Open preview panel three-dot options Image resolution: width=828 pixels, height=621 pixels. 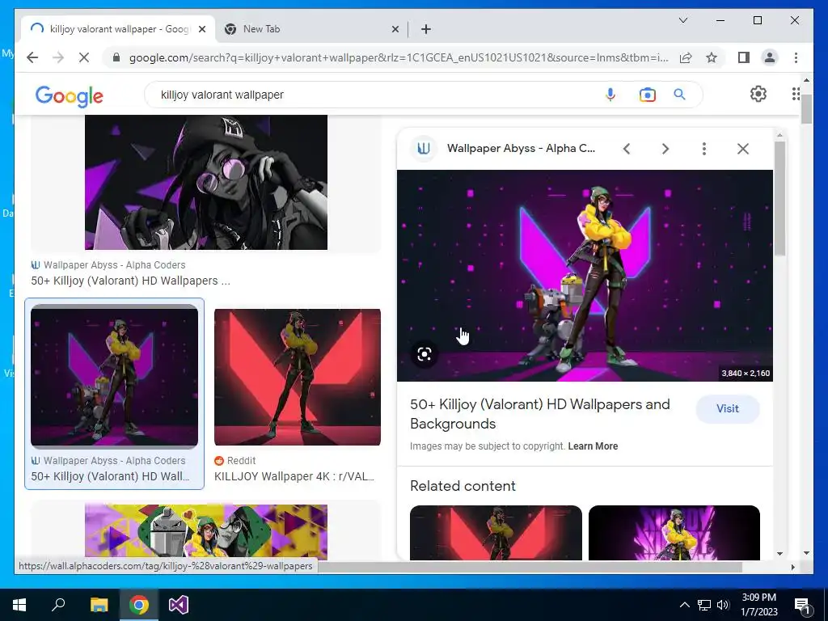(704, 149)
